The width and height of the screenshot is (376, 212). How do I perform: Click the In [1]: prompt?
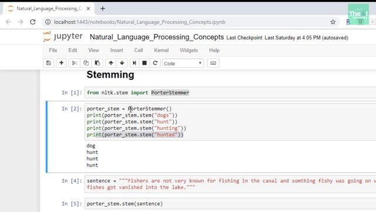point(72,93)
